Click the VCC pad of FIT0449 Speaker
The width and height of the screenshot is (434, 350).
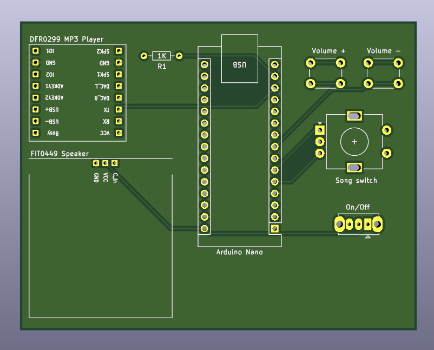click(x=105, y=163)
